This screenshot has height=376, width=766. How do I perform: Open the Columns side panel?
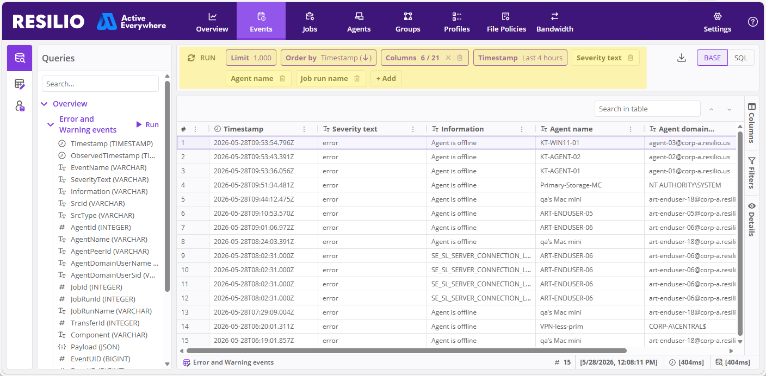click(x=751, y=123)
